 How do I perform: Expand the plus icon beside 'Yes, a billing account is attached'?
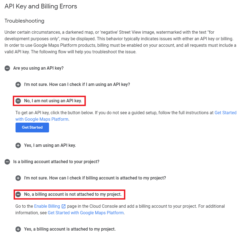tap(18, 229)
